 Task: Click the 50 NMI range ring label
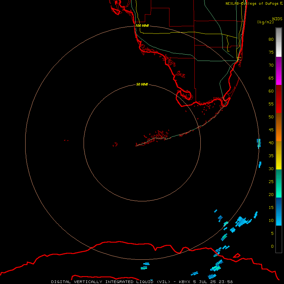coord(142,84)
